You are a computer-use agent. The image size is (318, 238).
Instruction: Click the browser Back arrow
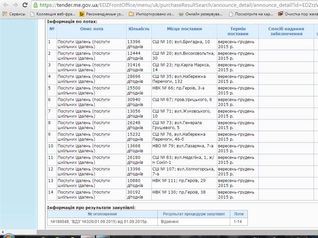[x=6, y=5]
